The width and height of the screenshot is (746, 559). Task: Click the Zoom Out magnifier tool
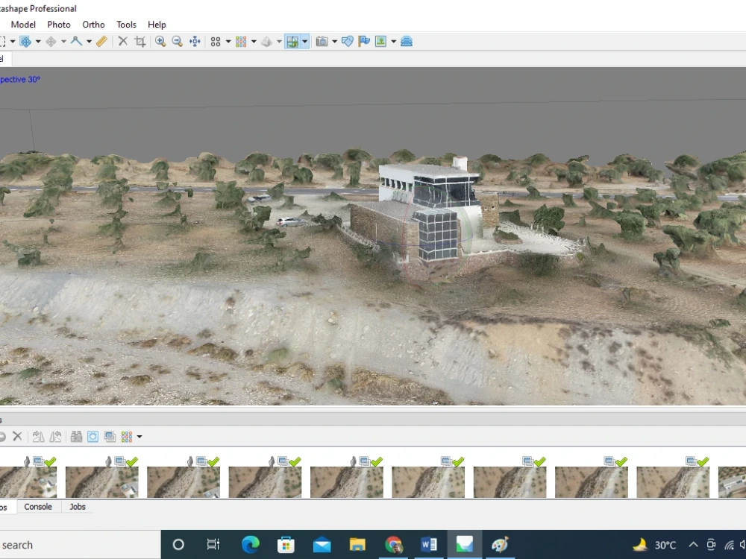(x=177, y=41)
